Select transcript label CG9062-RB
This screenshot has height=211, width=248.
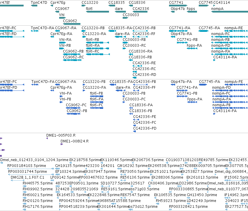pyautogui.click(x=73, y=51)
